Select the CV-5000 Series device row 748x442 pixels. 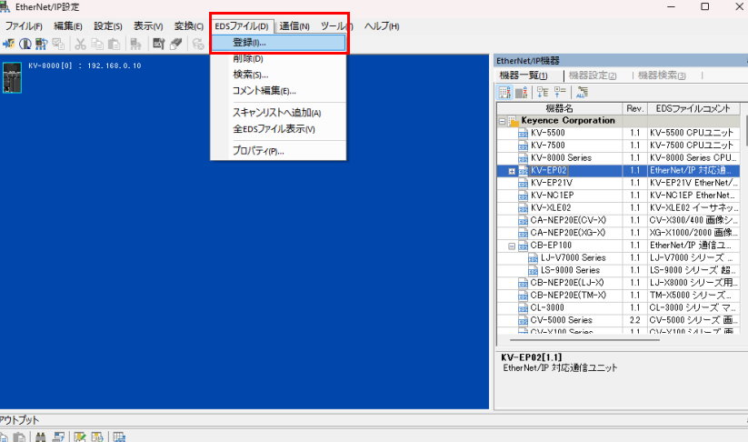pyautogui.click(x=619, y=320)
